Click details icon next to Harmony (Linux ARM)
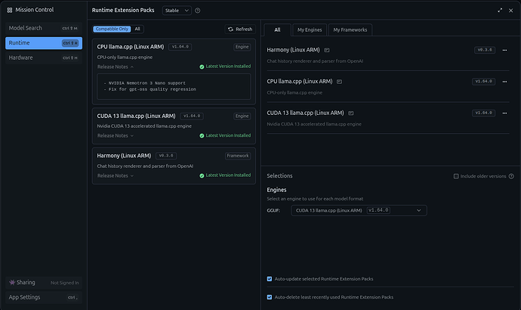 327,50
